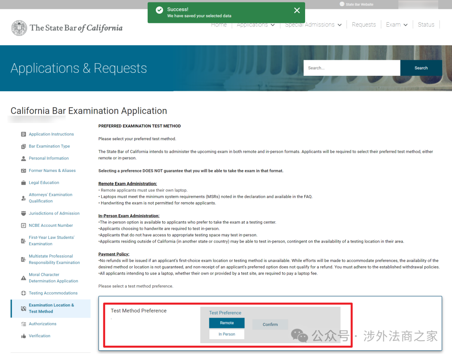Go to Legal Education section
The image size is (452, 354).
pyautogui.click(x=44, y=183)
